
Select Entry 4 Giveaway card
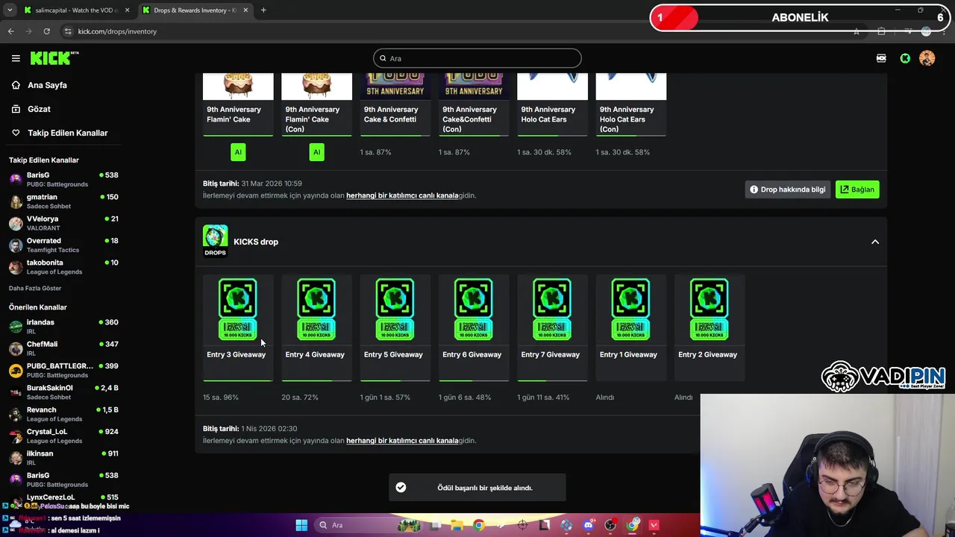coord(316,327)
